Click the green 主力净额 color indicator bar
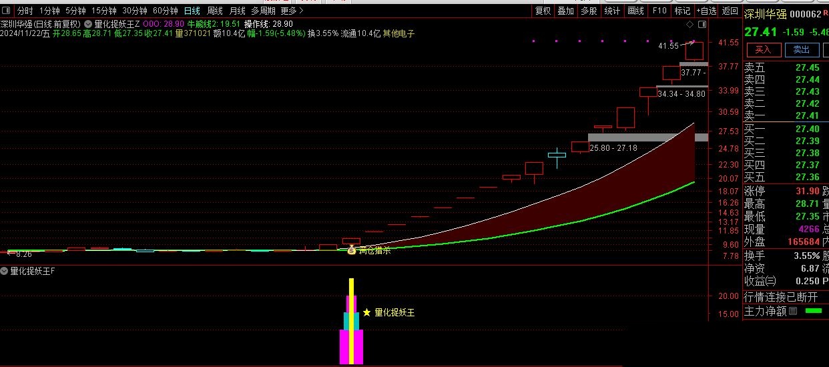This screenshot has height=367, width=829. pos(814,311)
